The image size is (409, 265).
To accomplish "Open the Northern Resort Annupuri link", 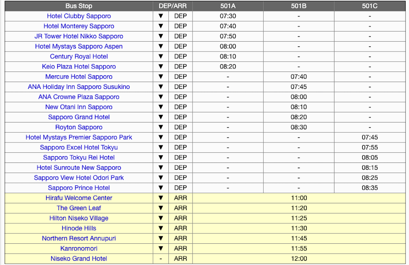I will [79, 239].
